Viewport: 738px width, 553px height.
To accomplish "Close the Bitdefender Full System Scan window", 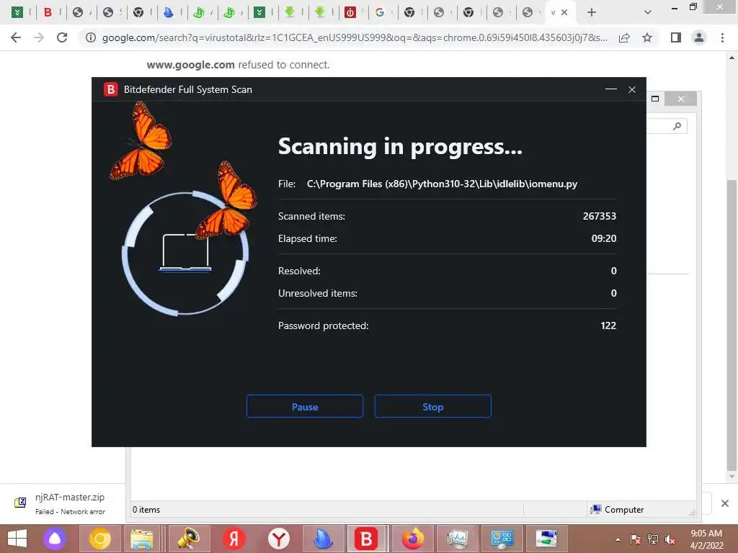I will coord(632,89).
